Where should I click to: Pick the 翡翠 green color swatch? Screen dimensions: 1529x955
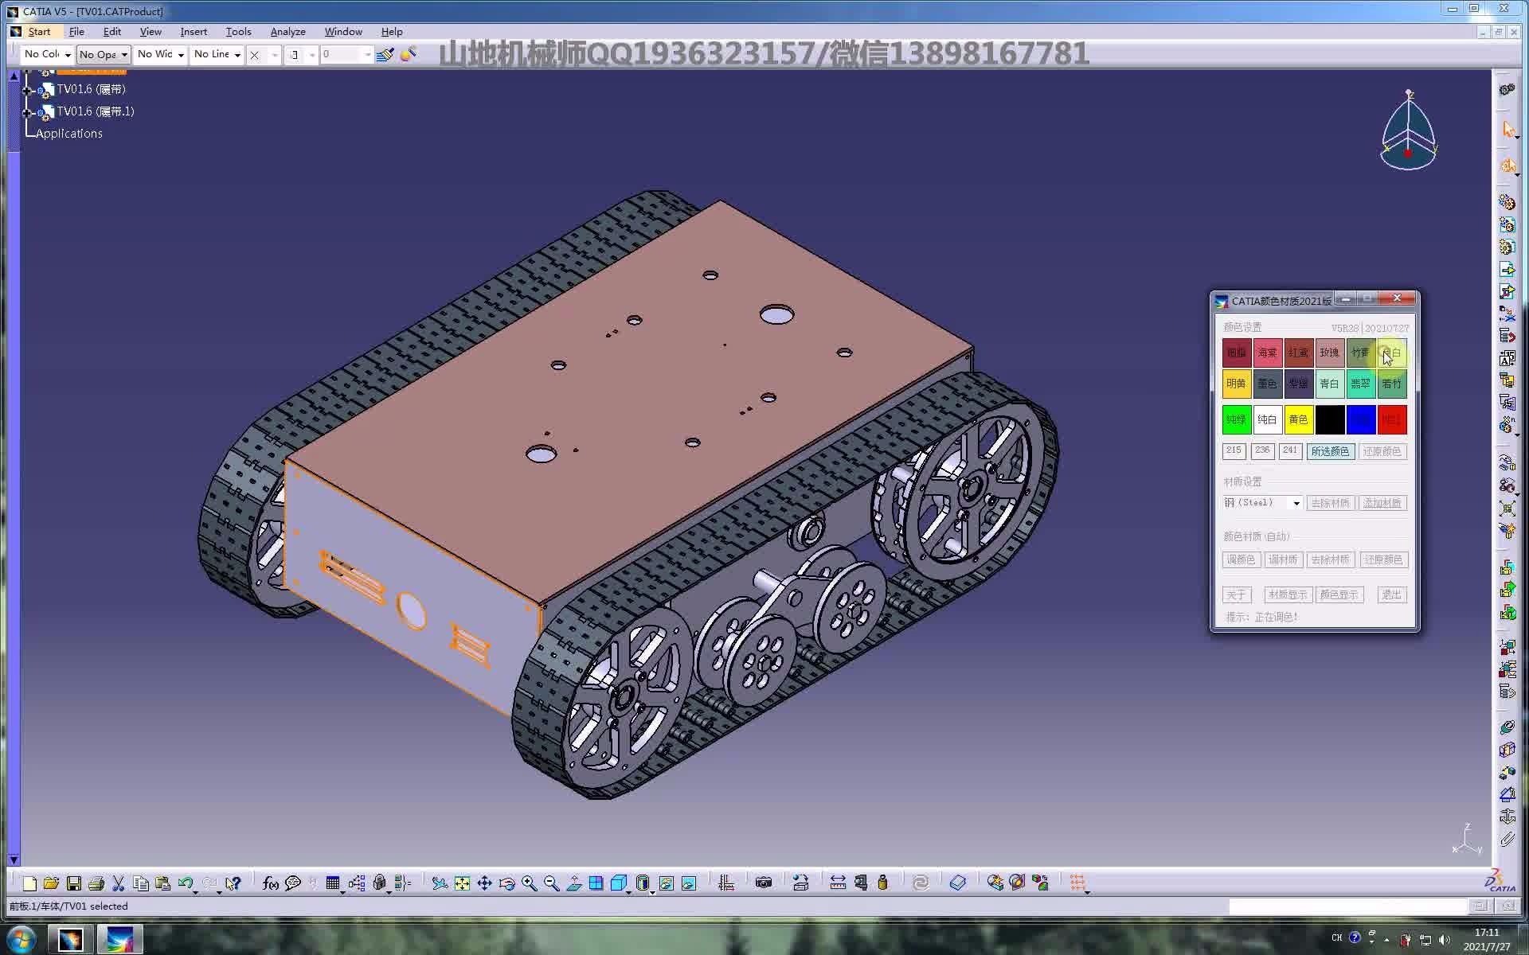pos(1360,384)
